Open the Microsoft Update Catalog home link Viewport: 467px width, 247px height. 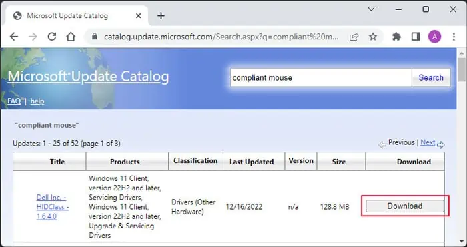(x=88, y=77)
